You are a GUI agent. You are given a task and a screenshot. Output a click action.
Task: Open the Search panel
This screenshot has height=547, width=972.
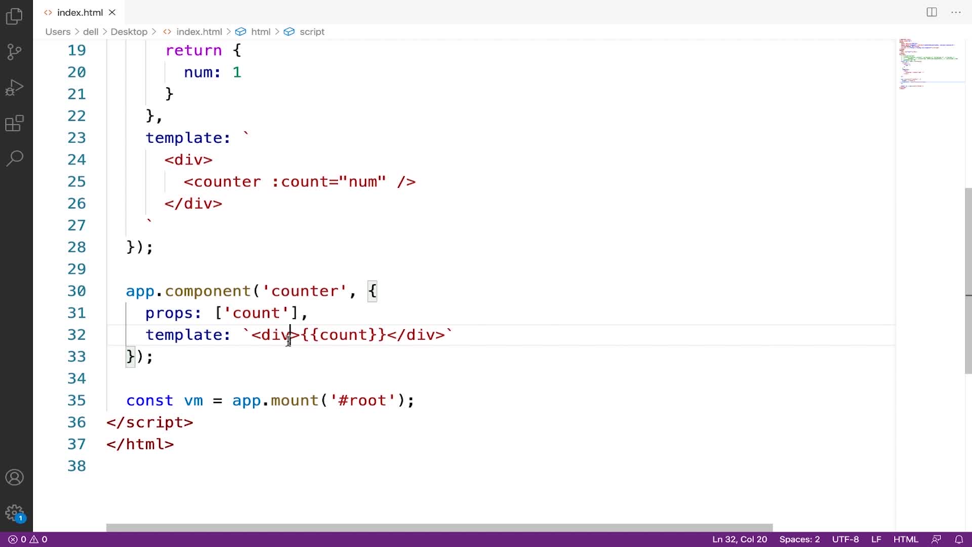coord(15,159)
